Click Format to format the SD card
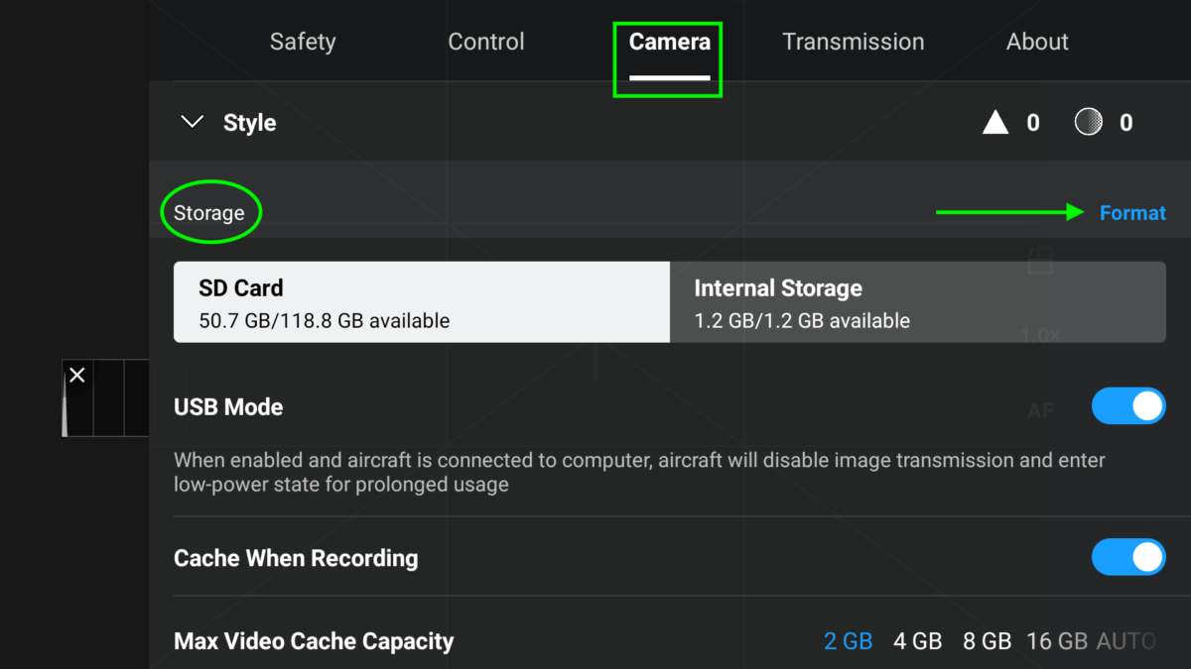The width and height of the screenshot is (1191, 669). (x=1132, y=212)
